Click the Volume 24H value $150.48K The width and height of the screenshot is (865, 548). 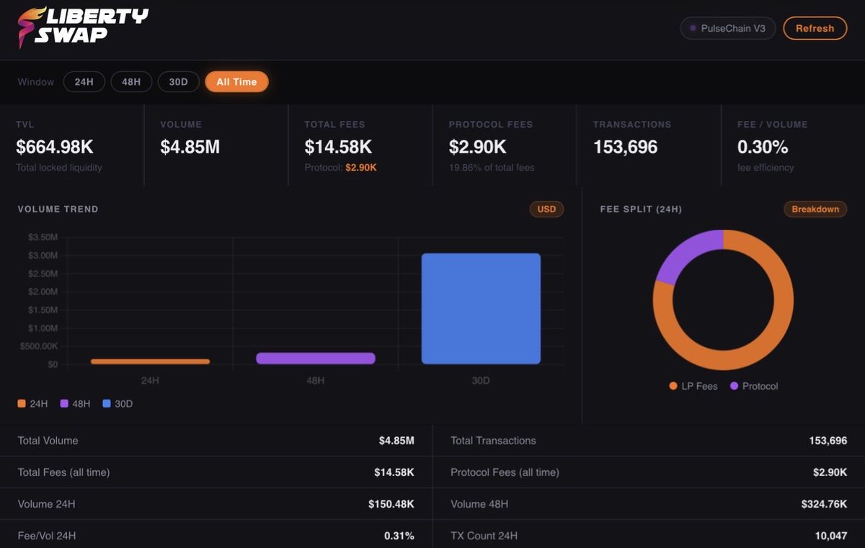(391, 504)
